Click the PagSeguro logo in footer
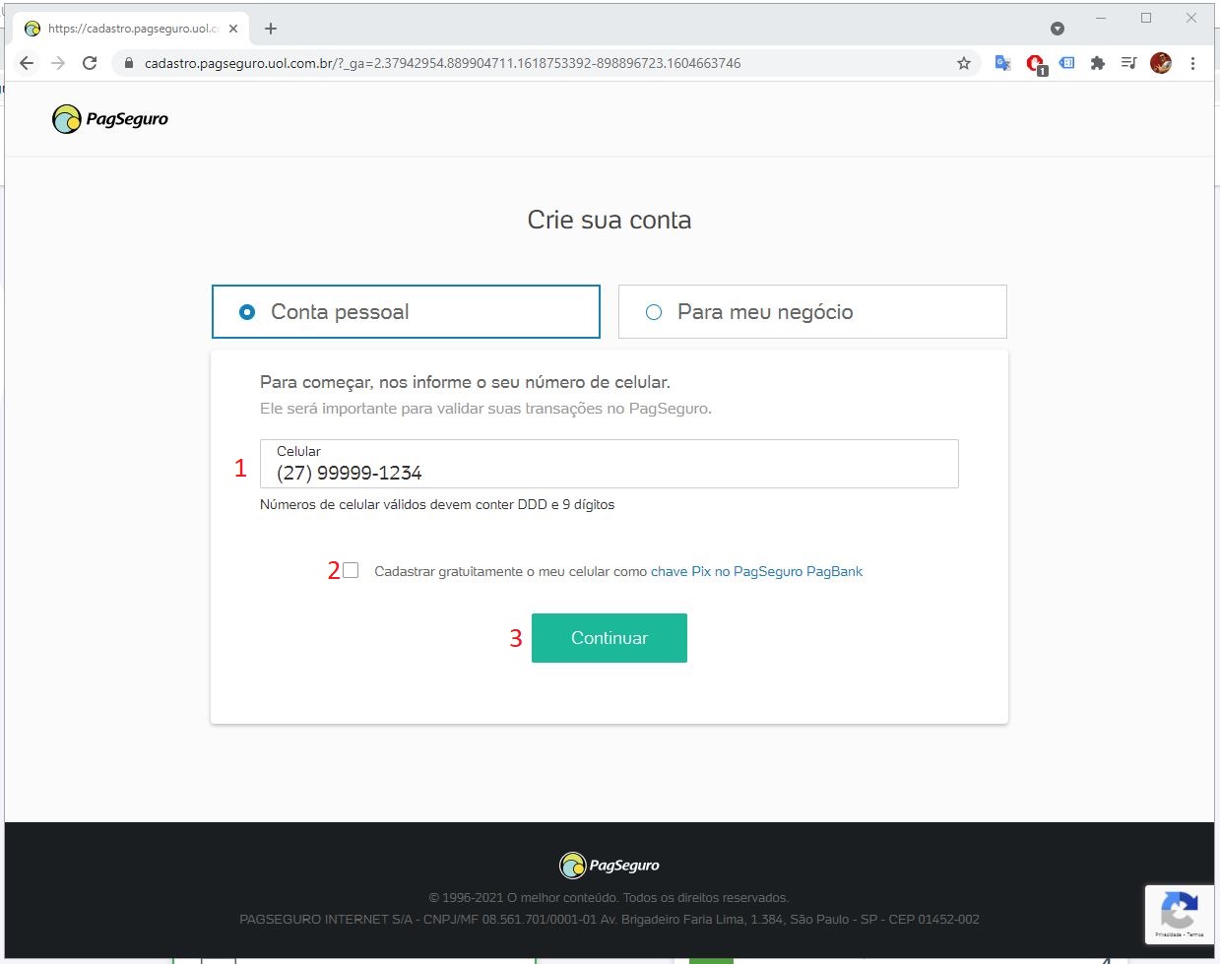Viewport: 1220px width, 964px height. tap(610, 866)
